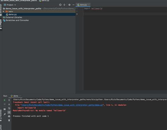The width and height of the screenshot is (167, 130).
Task: Clear console output with trash icon
Action: point(9,120)
